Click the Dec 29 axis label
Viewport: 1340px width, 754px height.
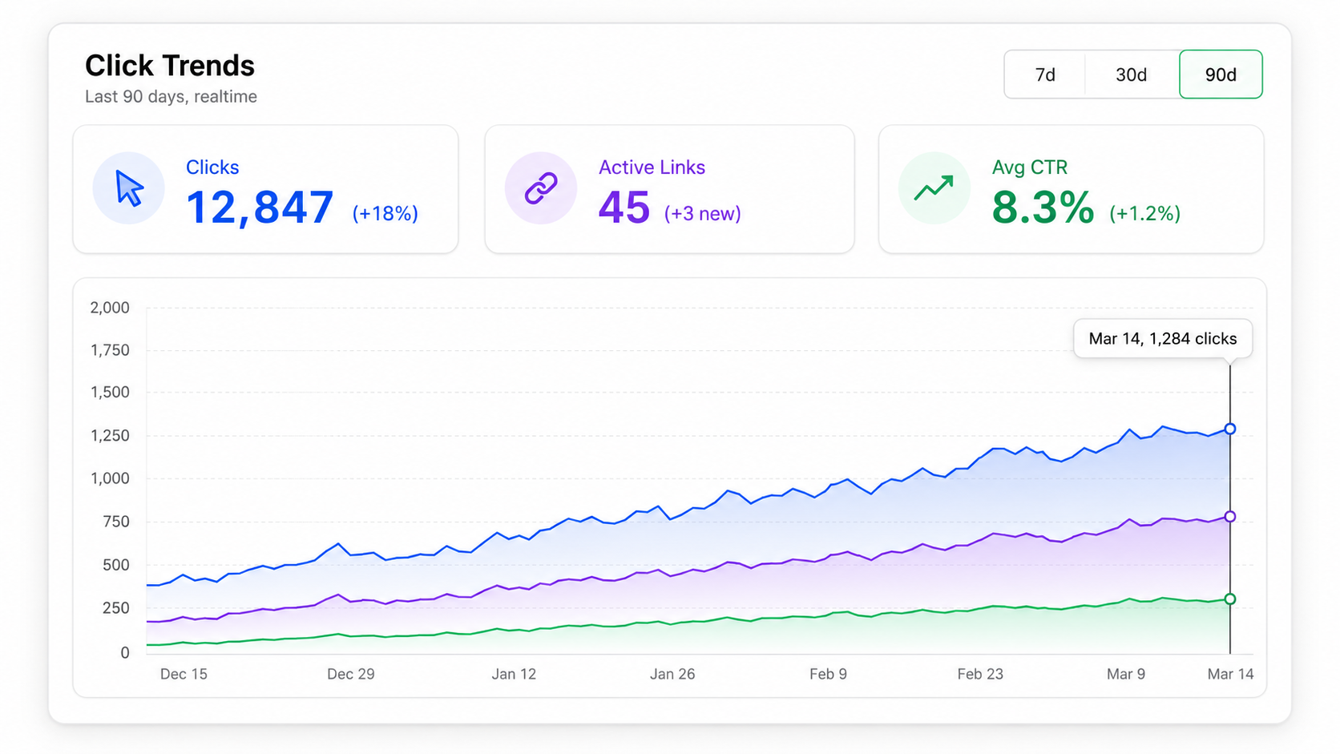[x=351, y=674]
